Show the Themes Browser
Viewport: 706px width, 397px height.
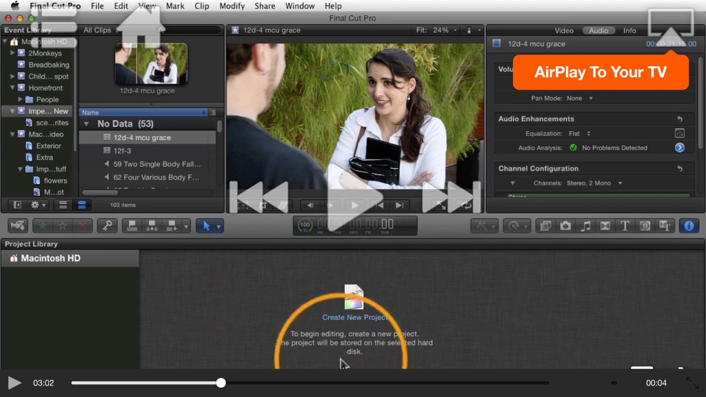coord(665,225)
